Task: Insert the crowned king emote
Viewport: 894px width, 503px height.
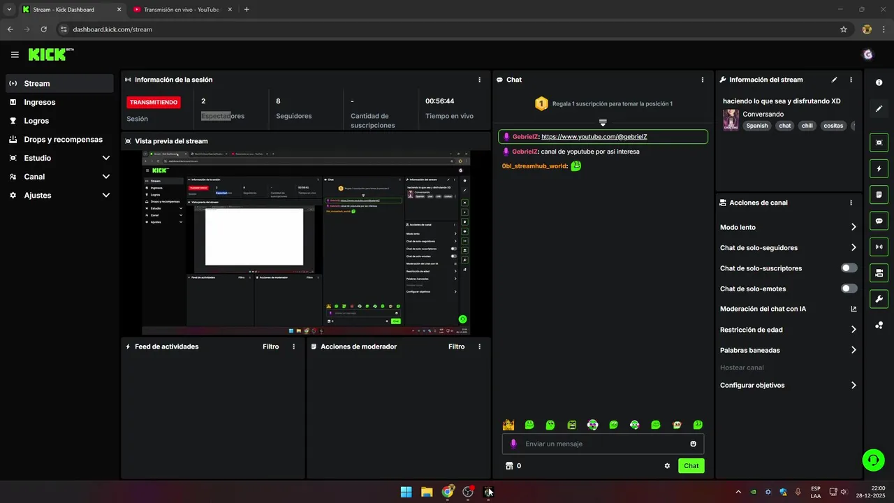Action: pos(508,425)
